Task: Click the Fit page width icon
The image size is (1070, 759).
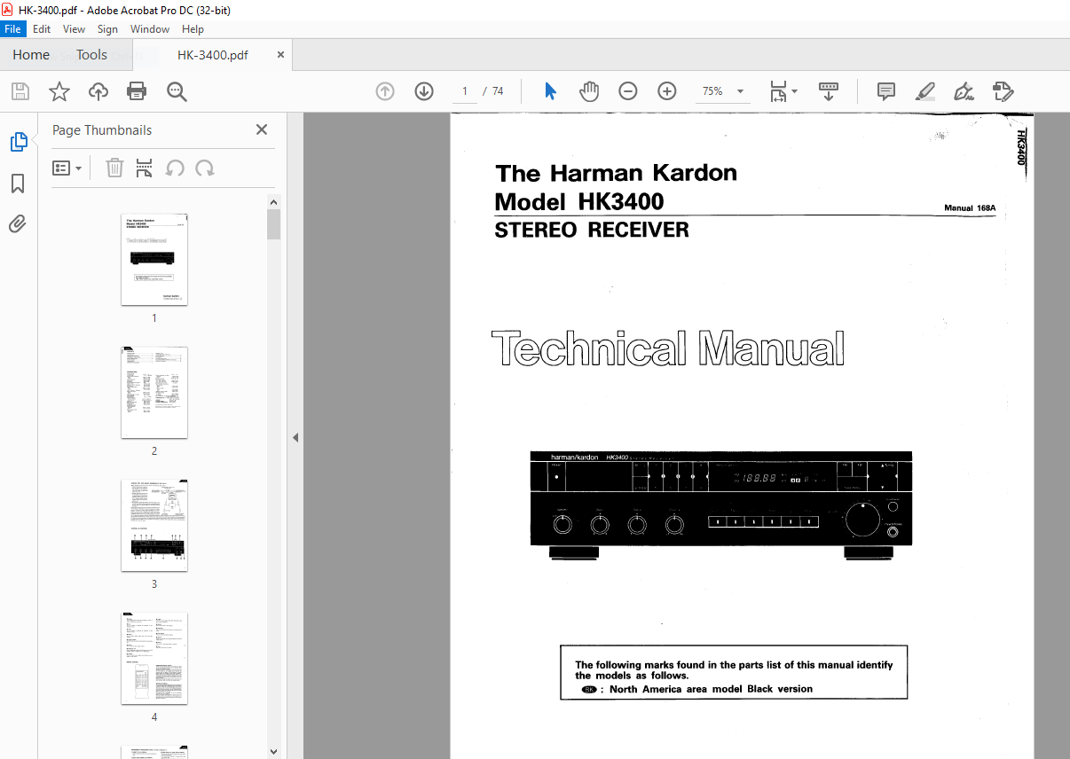Action: [778, 91]
